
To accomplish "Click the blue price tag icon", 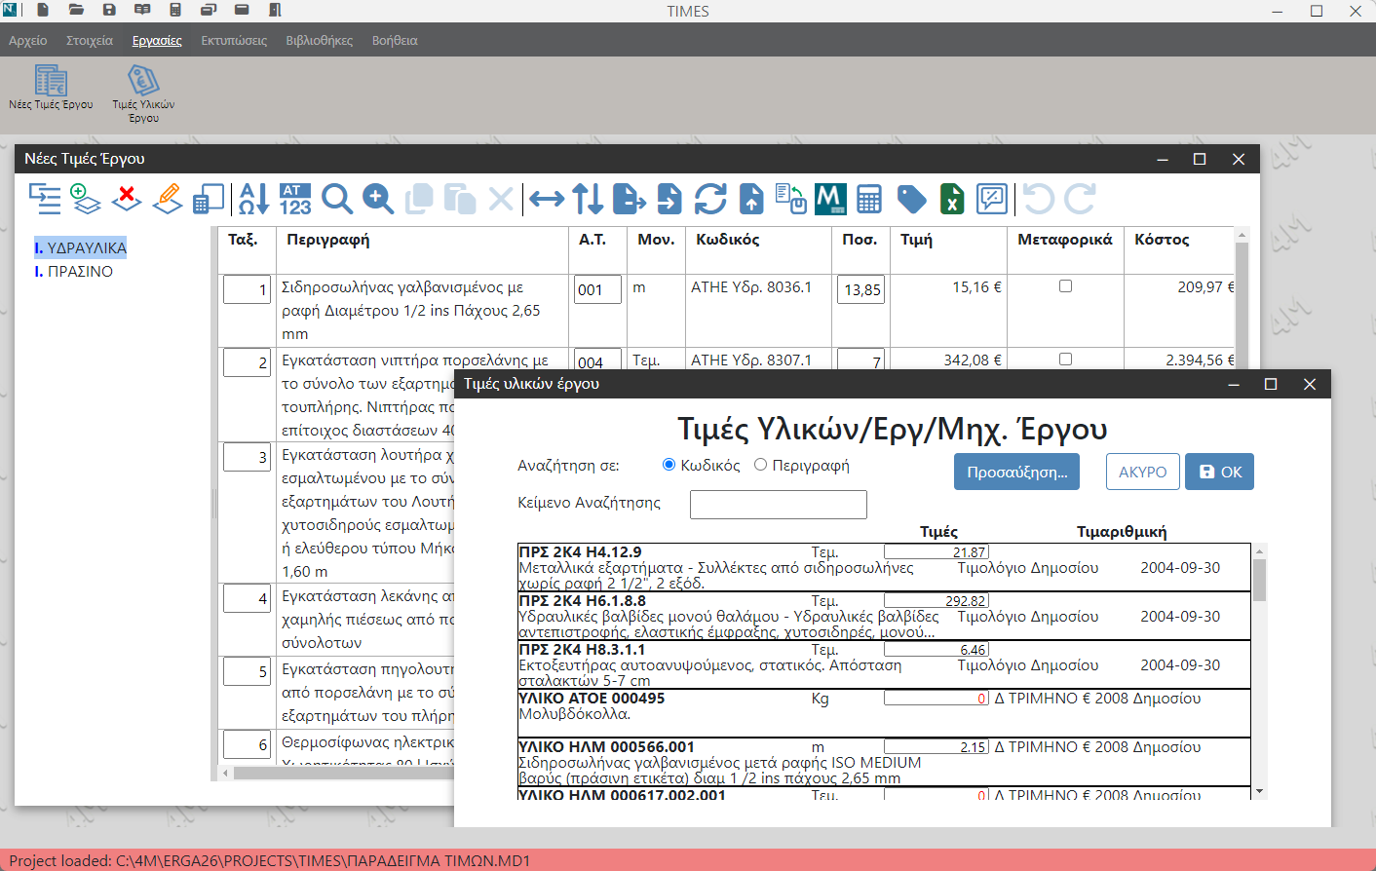I will [x=911, y=199].
